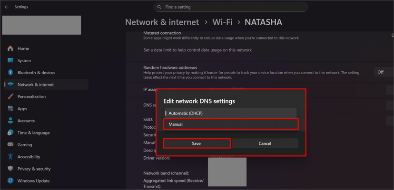This screenshot has height=190, width=394.
Task: Open Bluetooth & devices section
Action: 47,73
